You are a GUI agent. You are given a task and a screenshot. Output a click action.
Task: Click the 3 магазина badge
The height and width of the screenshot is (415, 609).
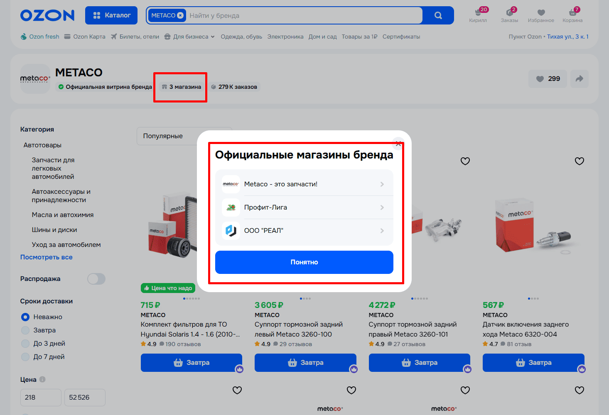(x=182, y=87)
